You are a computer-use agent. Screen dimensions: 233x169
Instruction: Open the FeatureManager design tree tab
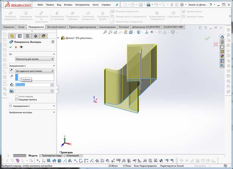12,36
